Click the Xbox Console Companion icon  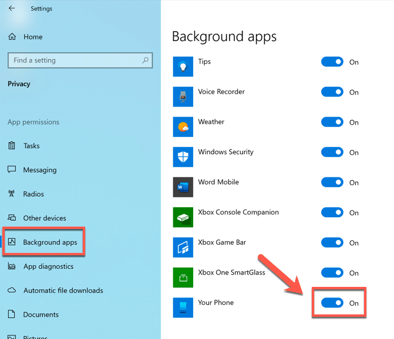point(183,217)
